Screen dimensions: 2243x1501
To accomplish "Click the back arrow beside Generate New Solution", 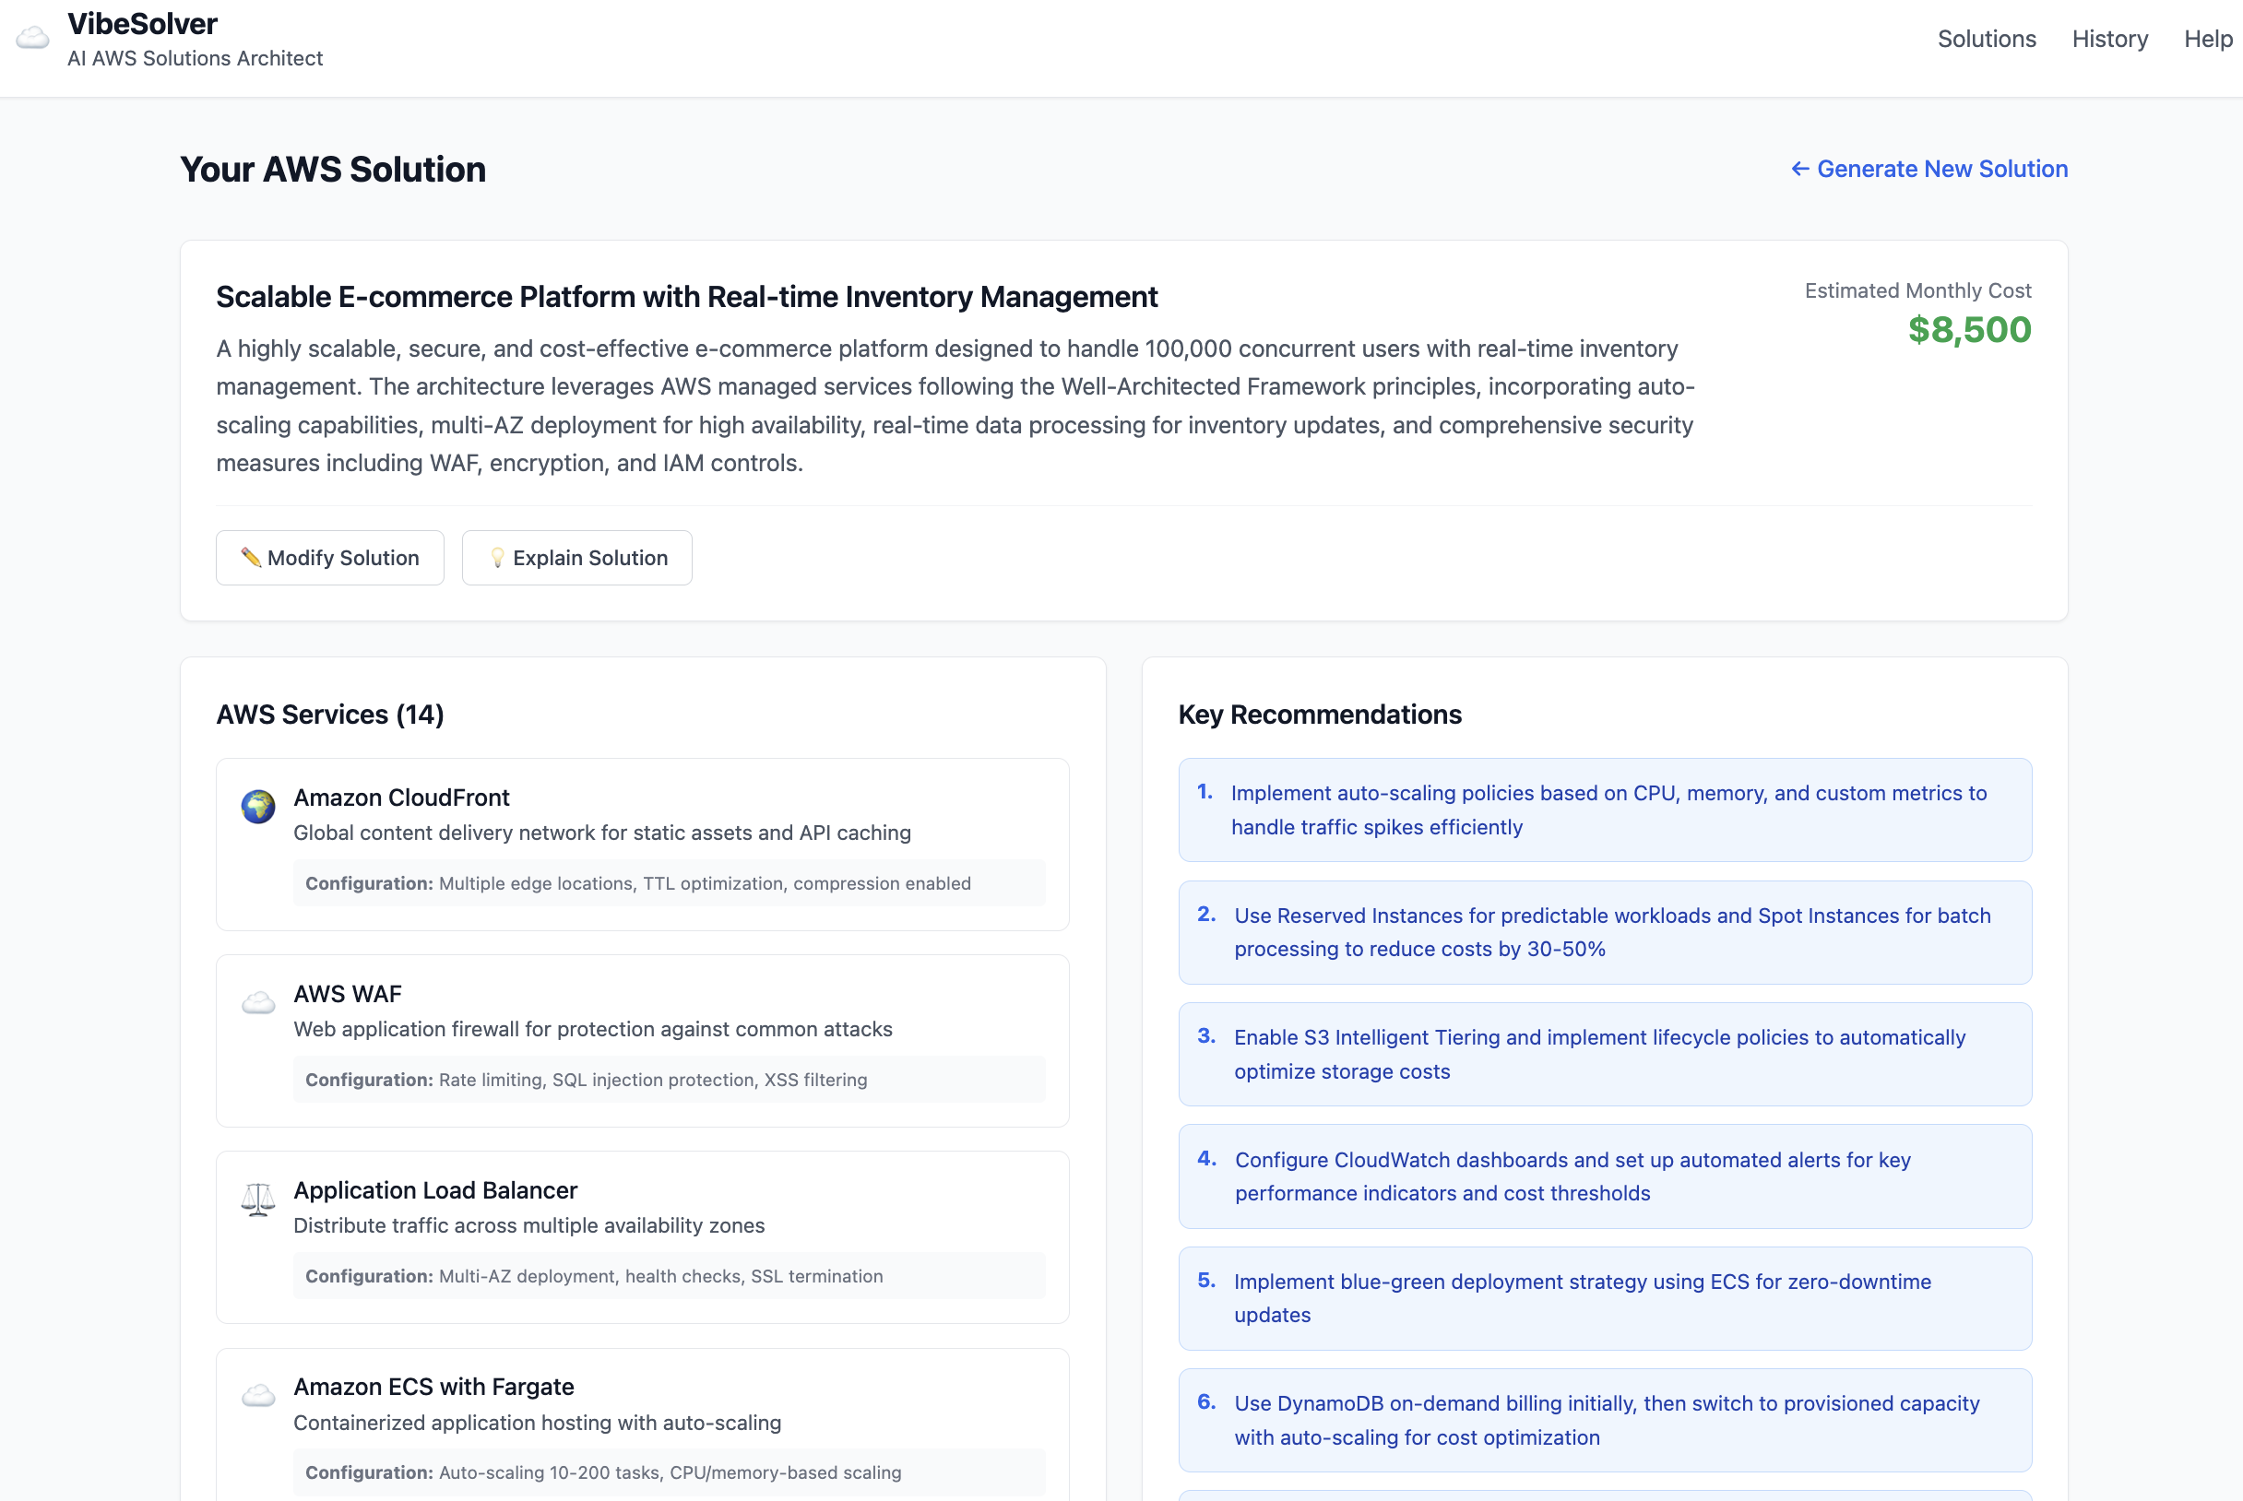I will pyautogui.click(x=1798, y=169).
